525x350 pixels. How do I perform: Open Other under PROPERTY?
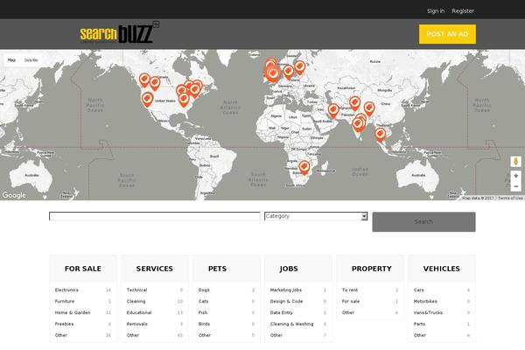[x=348, y=312]
